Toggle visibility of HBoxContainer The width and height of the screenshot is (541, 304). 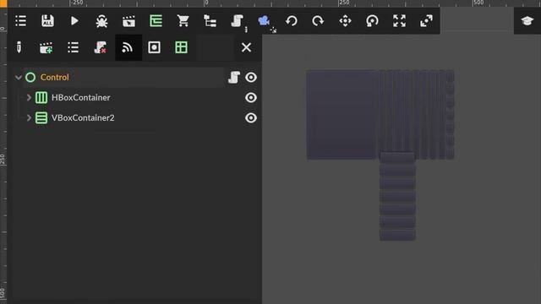tap(251, 98)
